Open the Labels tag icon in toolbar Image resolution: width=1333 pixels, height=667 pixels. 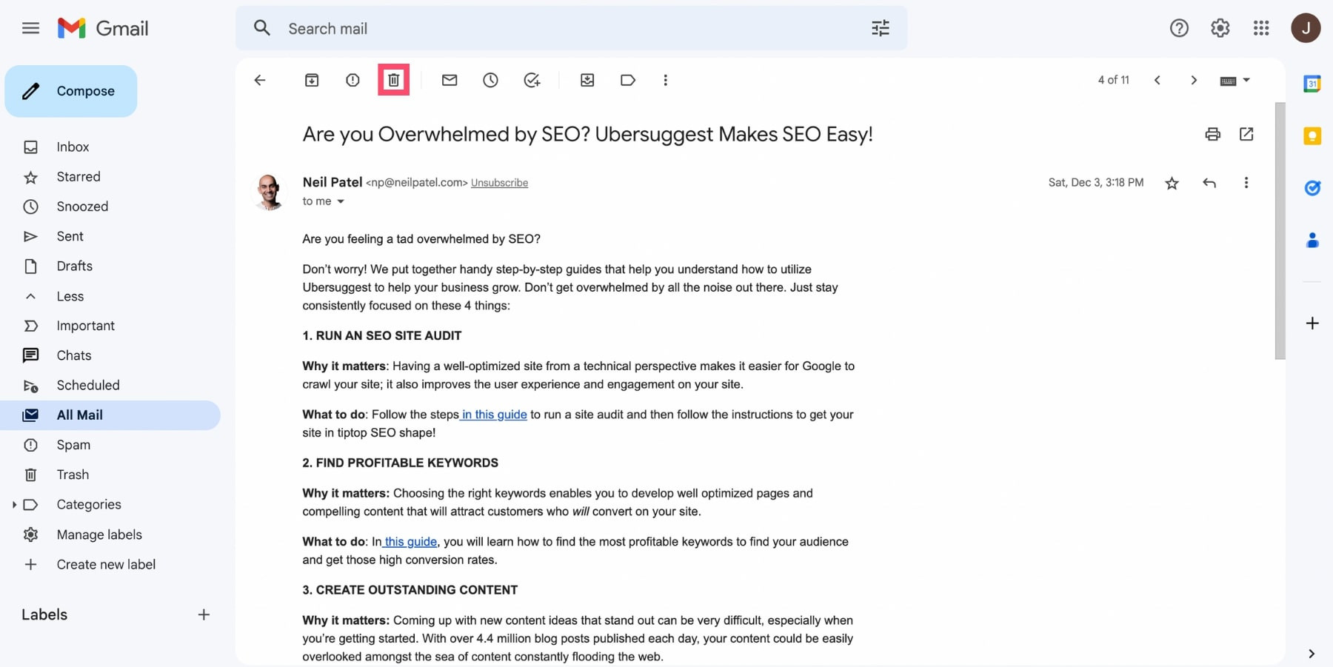pyautogui.click(x=628, y=80)
